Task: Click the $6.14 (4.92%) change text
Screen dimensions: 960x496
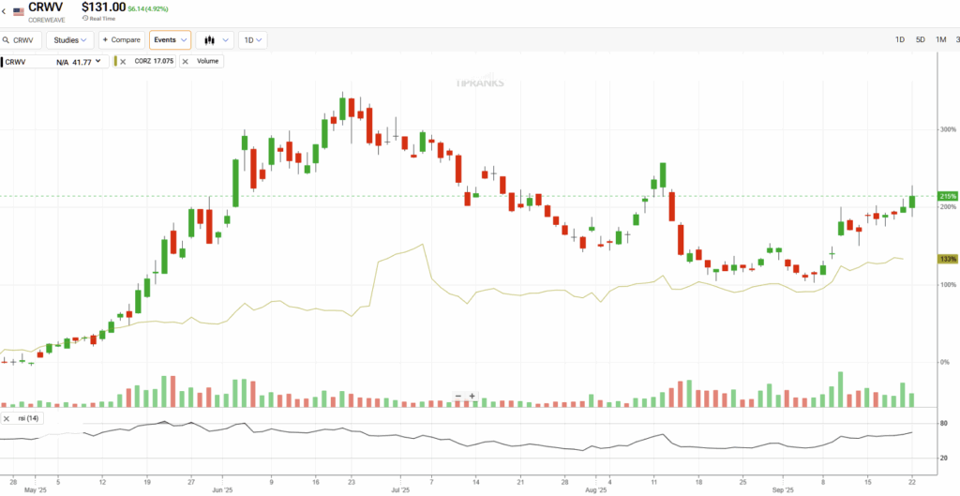Action: point(148,9)
